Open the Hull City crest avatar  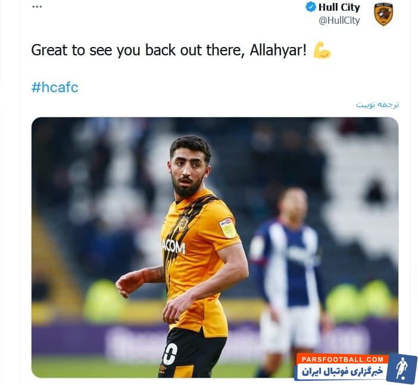pyautogui.click(x=383, y=14)
